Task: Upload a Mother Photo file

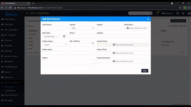Action: [123, 45]
